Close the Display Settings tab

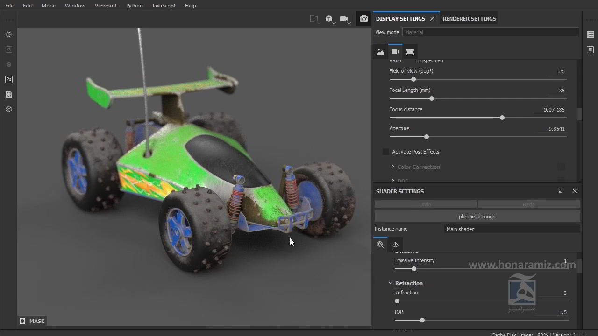[x=432, y=19]
